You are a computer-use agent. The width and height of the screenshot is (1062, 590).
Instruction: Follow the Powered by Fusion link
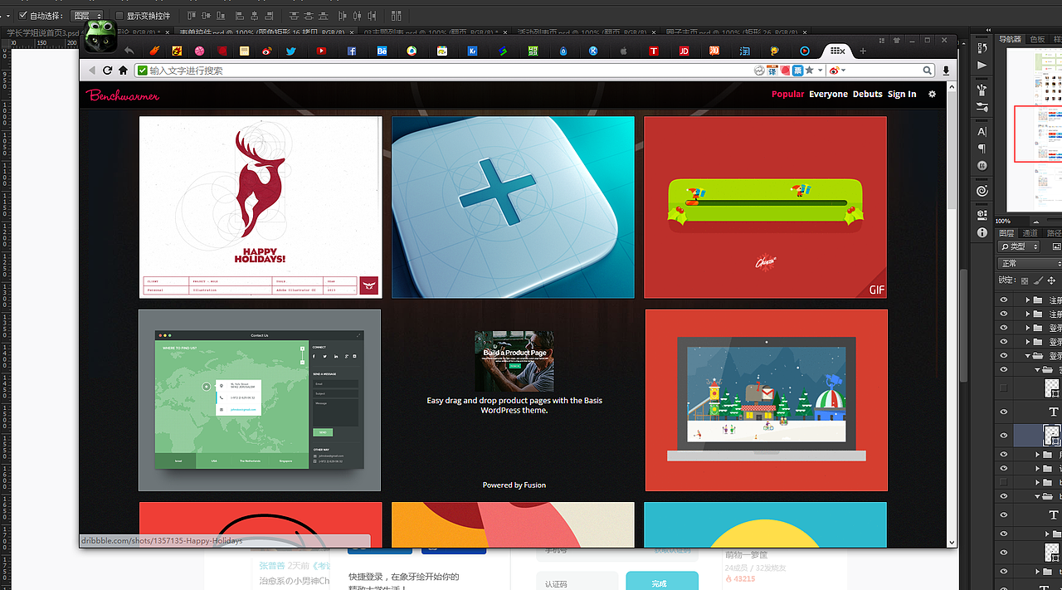514,485
